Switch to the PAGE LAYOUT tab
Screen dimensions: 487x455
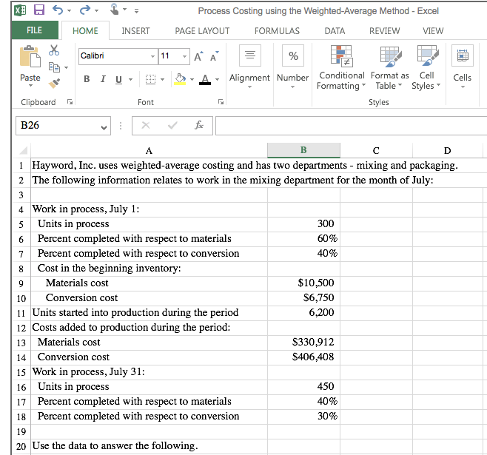pyautogui.click(x=202, y=31)
